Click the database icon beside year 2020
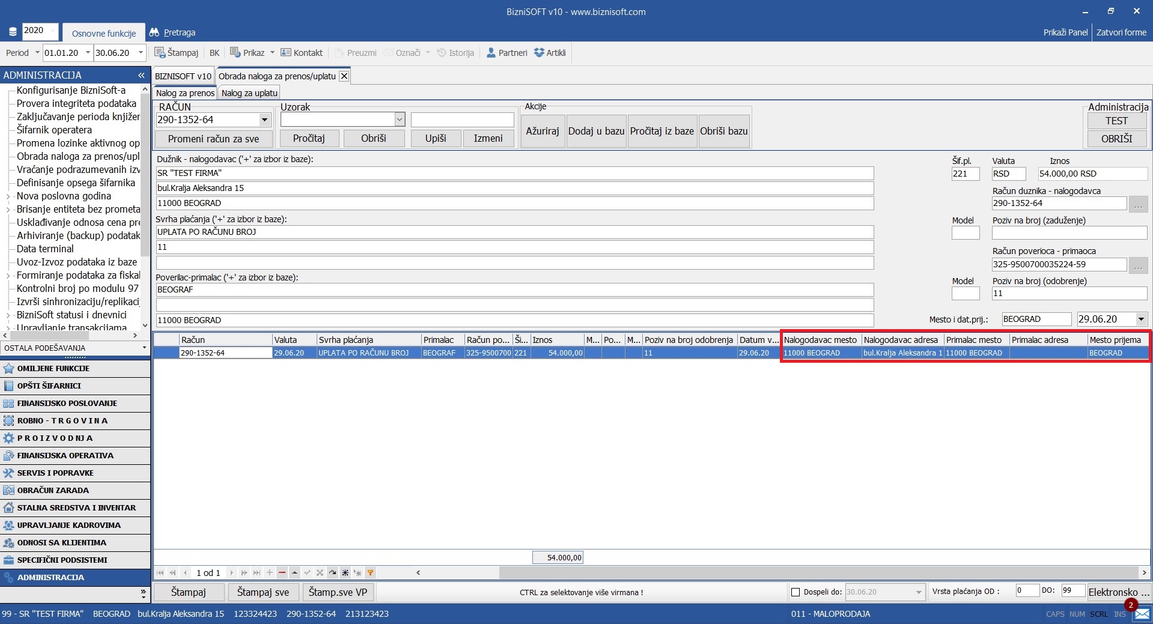This screenshot has height=624, width=1153. [13, 32]
